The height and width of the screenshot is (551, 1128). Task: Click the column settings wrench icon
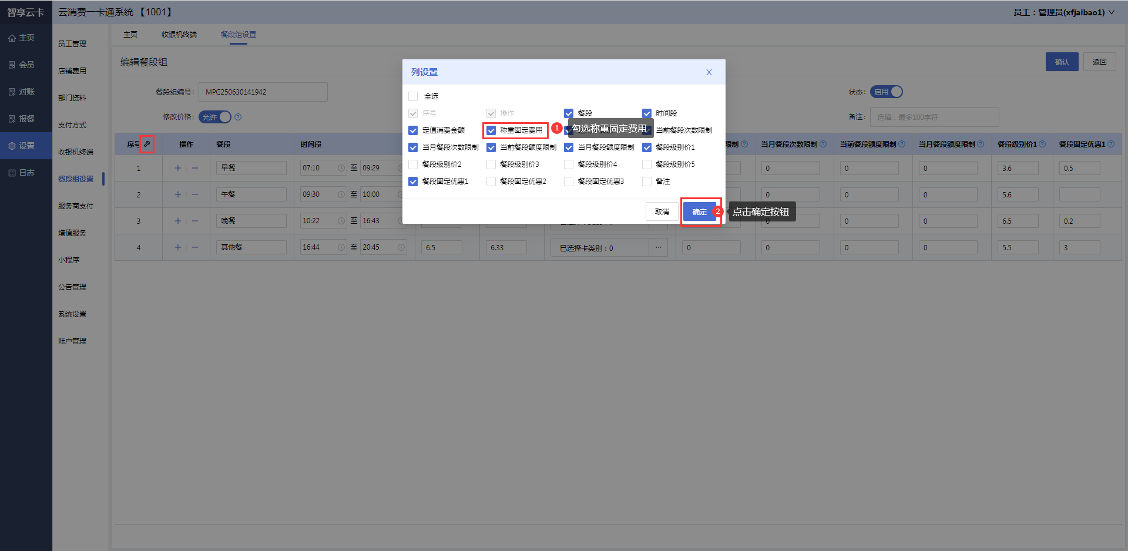point(147,144)
